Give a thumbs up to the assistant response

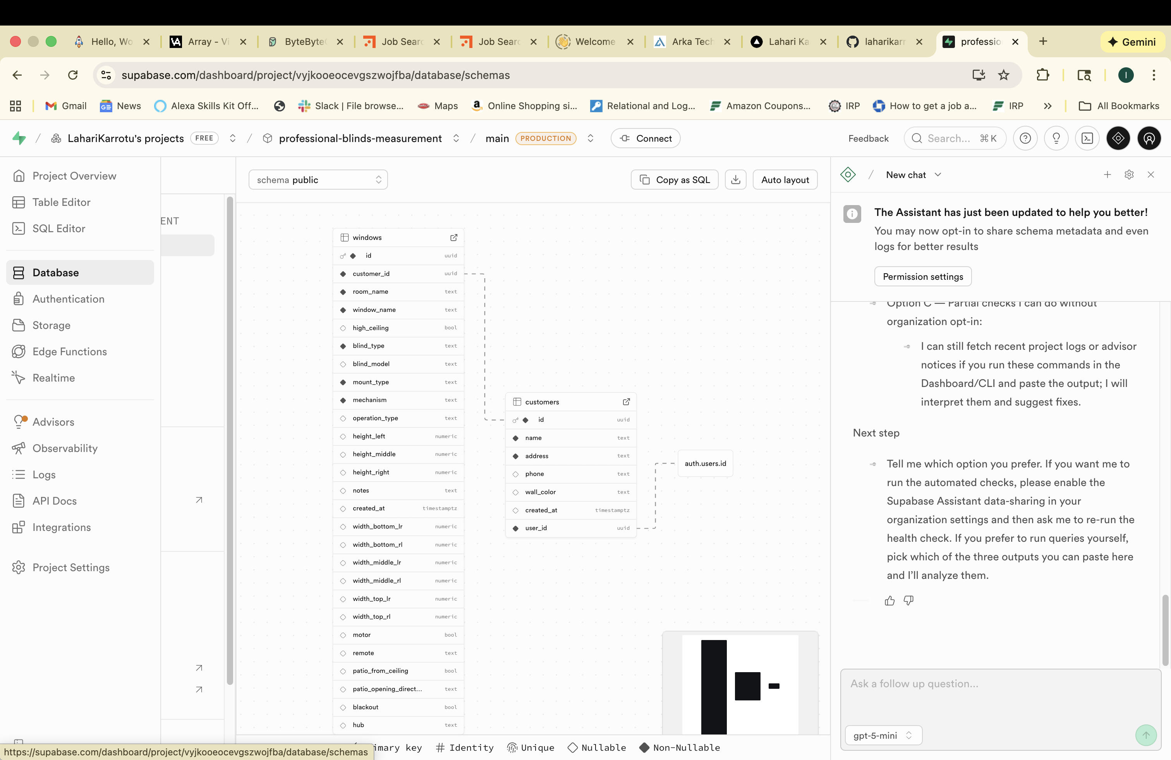[889, 600]
